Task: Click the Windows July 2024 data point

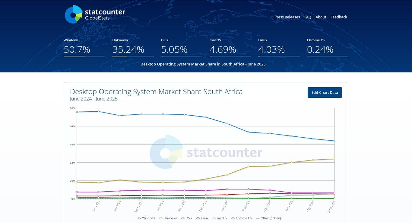Action: pos(98,111)
